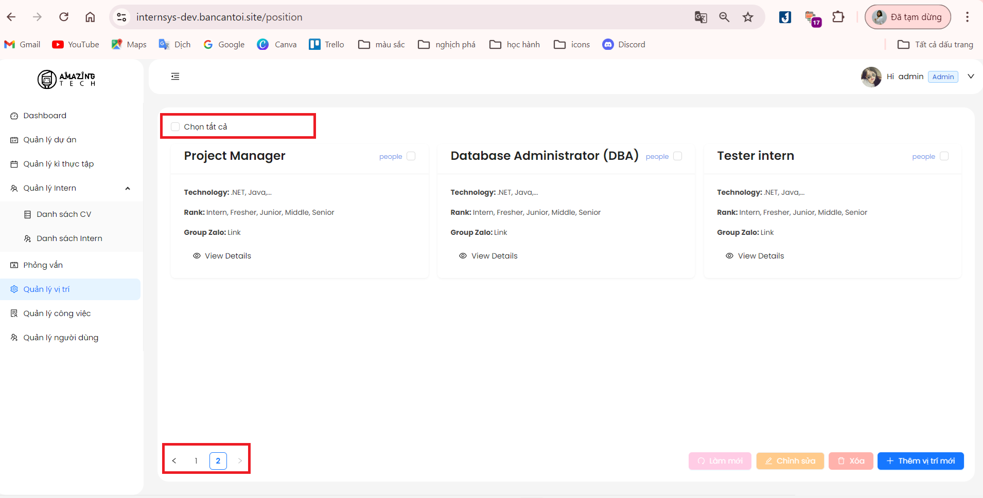Click the admin profile avatar
Viewport: 983px width, 498px height.
click(871, 77)
